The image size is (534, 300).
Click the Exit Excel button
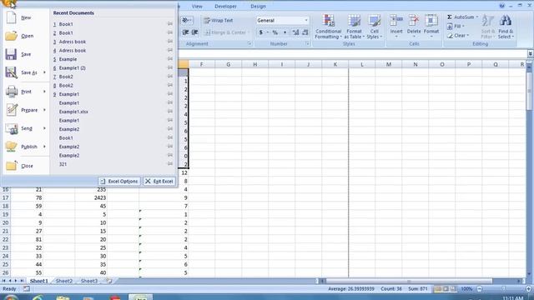tap(159, 182)
